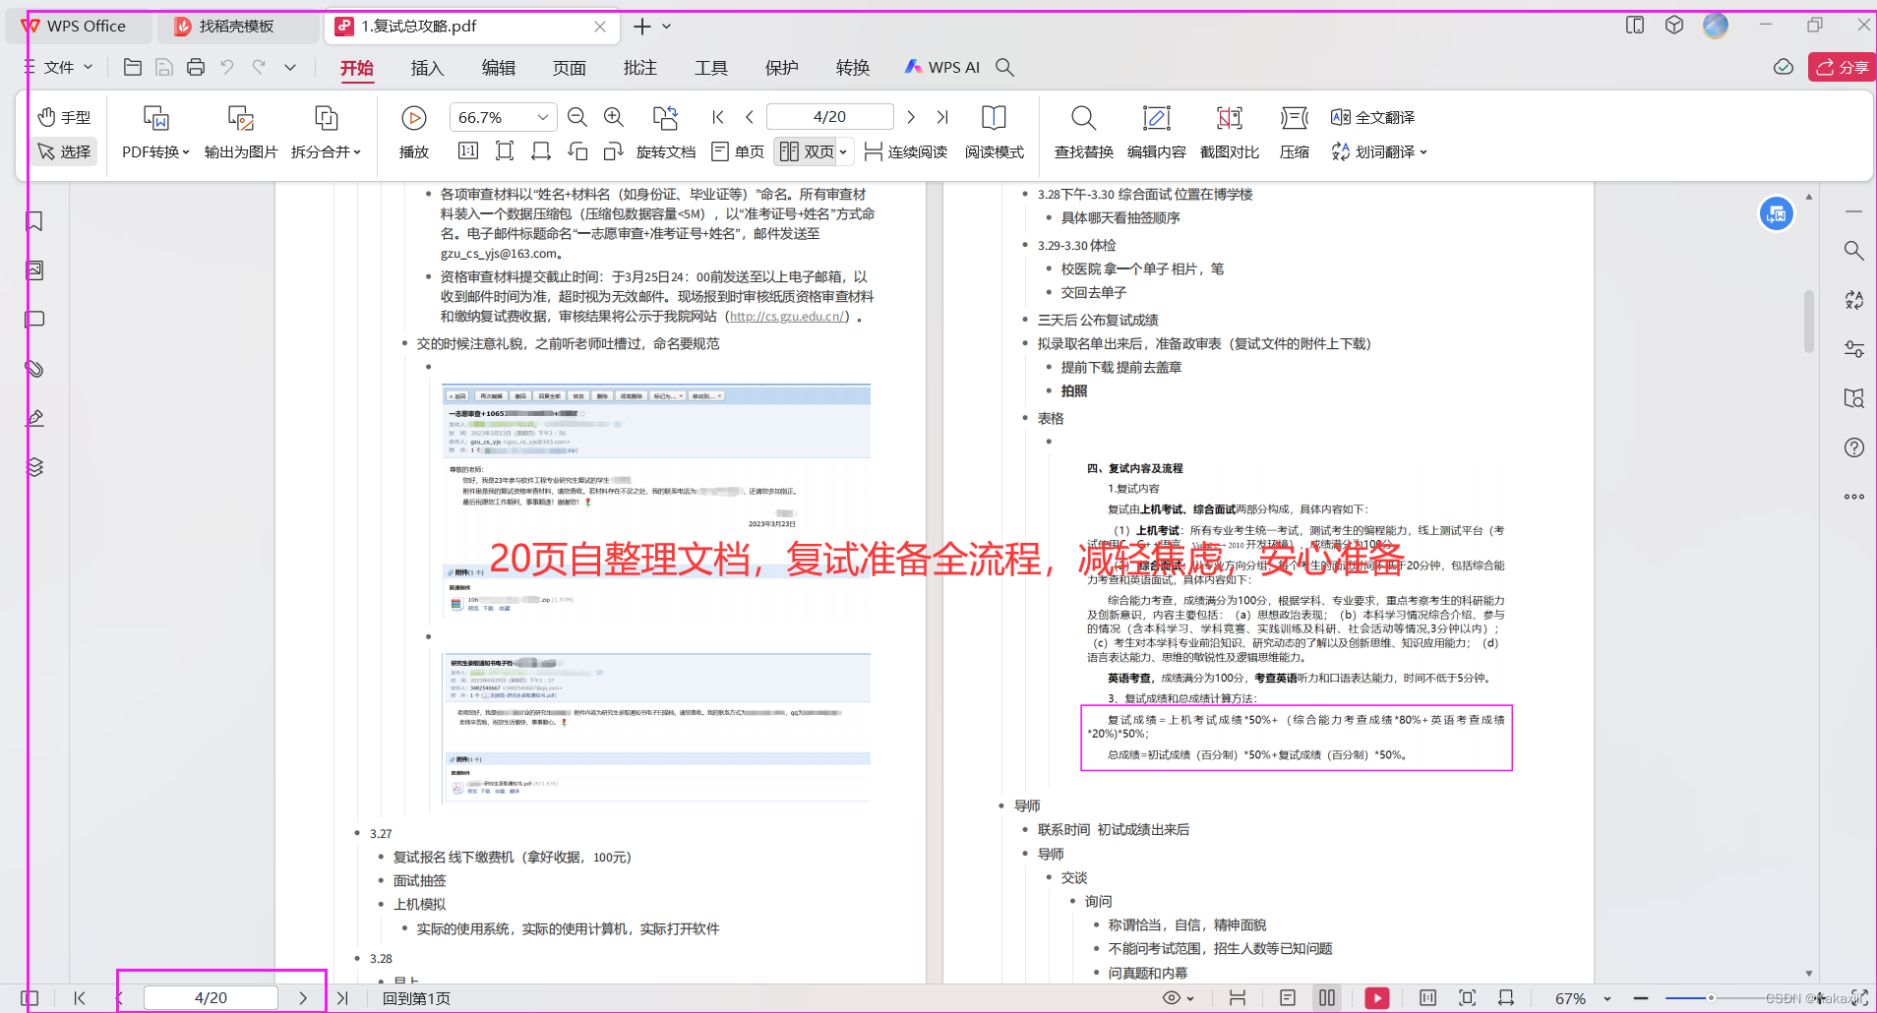1877x1013 pixels.
Task: Adjust the status bar zoom slider
Action: click(1712, 998)
